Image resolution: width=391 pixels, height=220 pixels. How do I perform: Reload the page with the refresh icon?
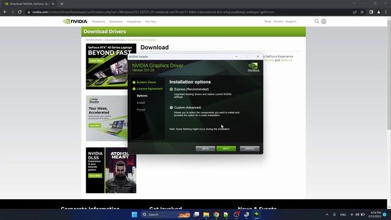(20, 12)
